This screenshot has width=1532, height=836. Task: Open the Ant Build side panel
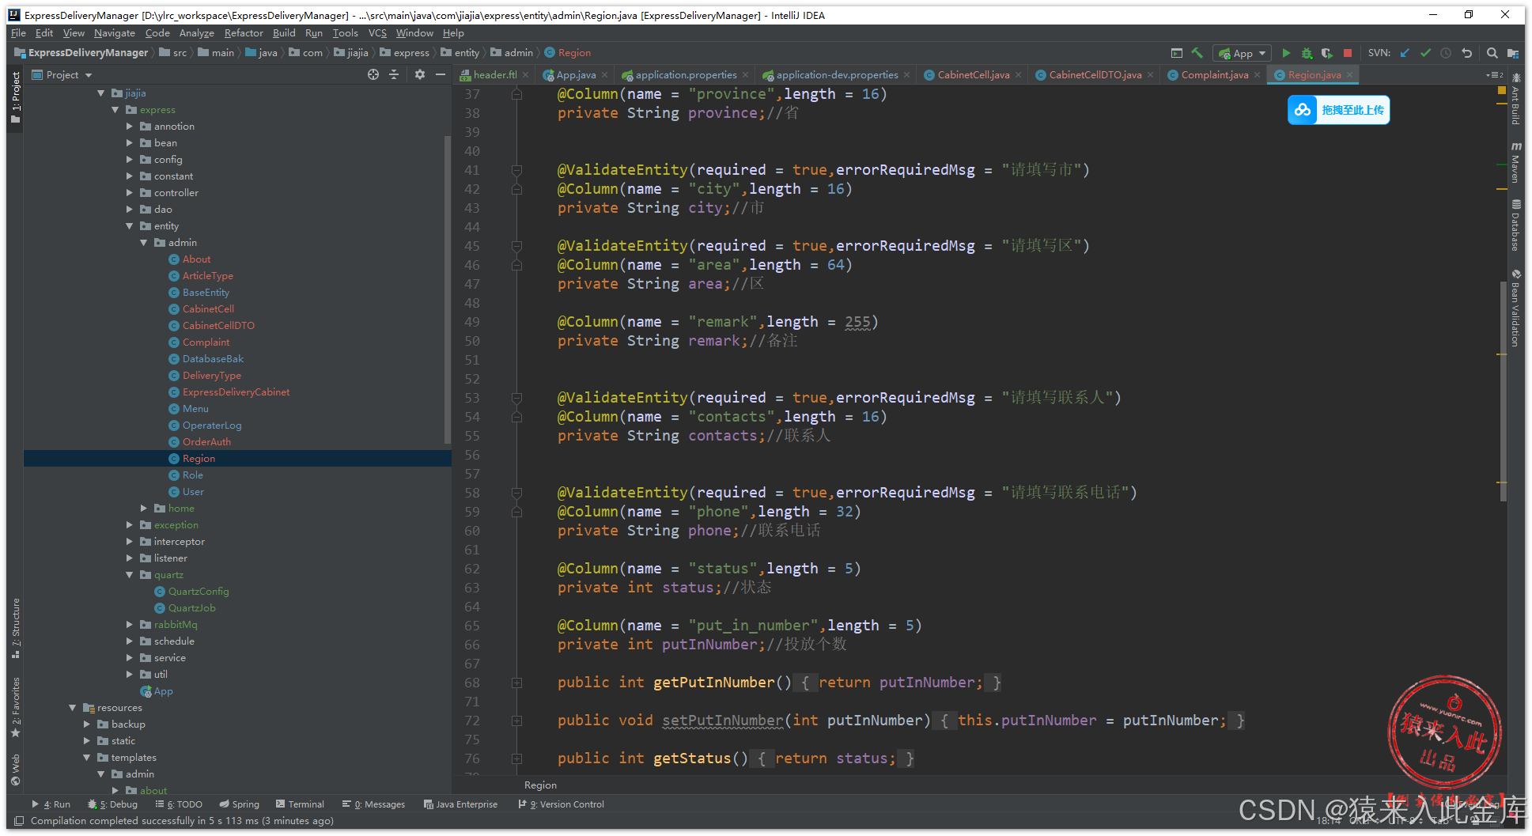(x=1515, y=100)
